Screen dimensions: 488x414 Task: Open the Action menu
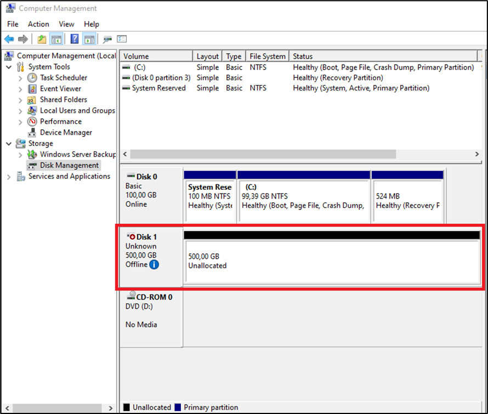point(38,24)
